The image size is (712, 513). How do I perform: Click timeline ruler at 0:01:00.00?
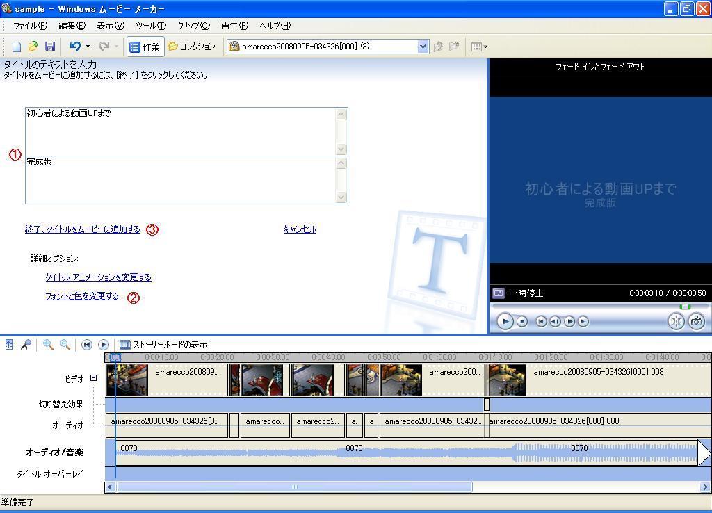coord(439,357)
